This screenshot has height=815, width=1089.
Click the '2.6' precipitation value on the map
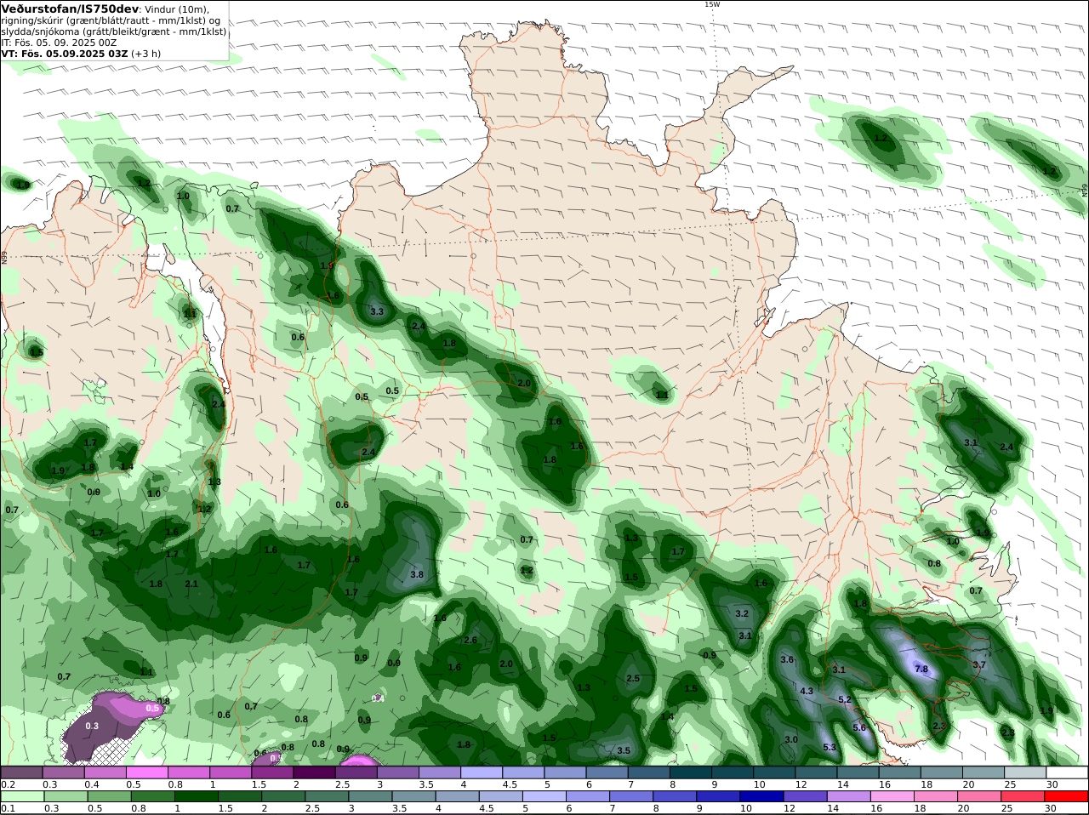(470, 640)
